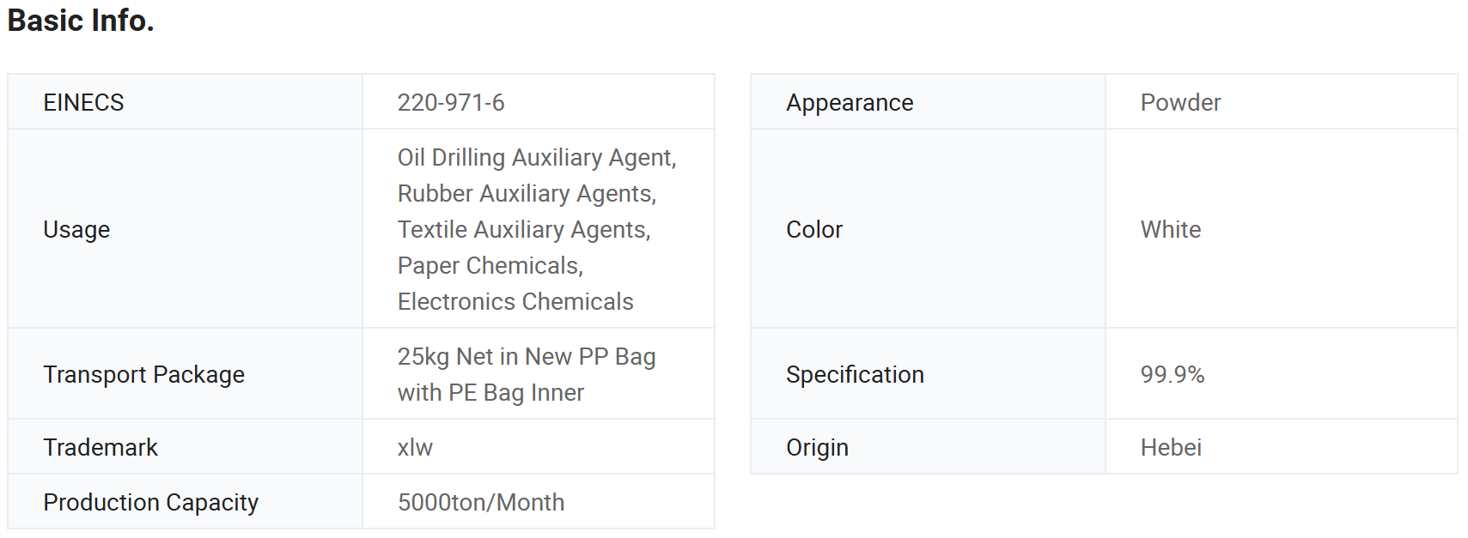
Task: Click the xlw trademark value
Action: (x=415, y=447)
